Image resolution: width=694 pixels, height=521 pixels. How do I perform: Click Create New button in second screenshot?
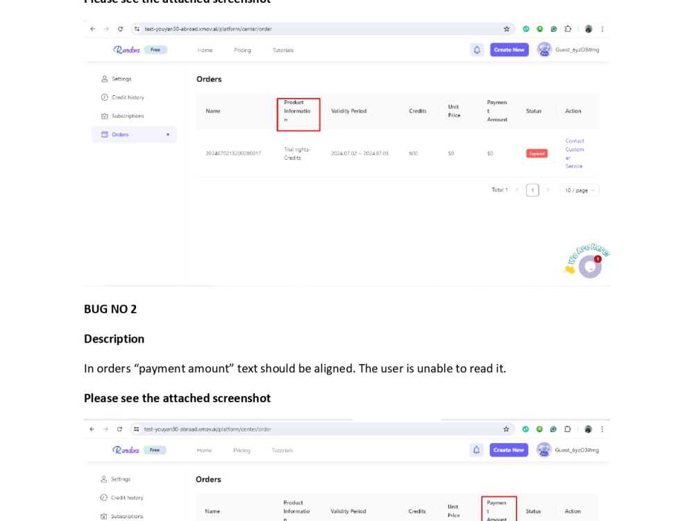(509, 449)
